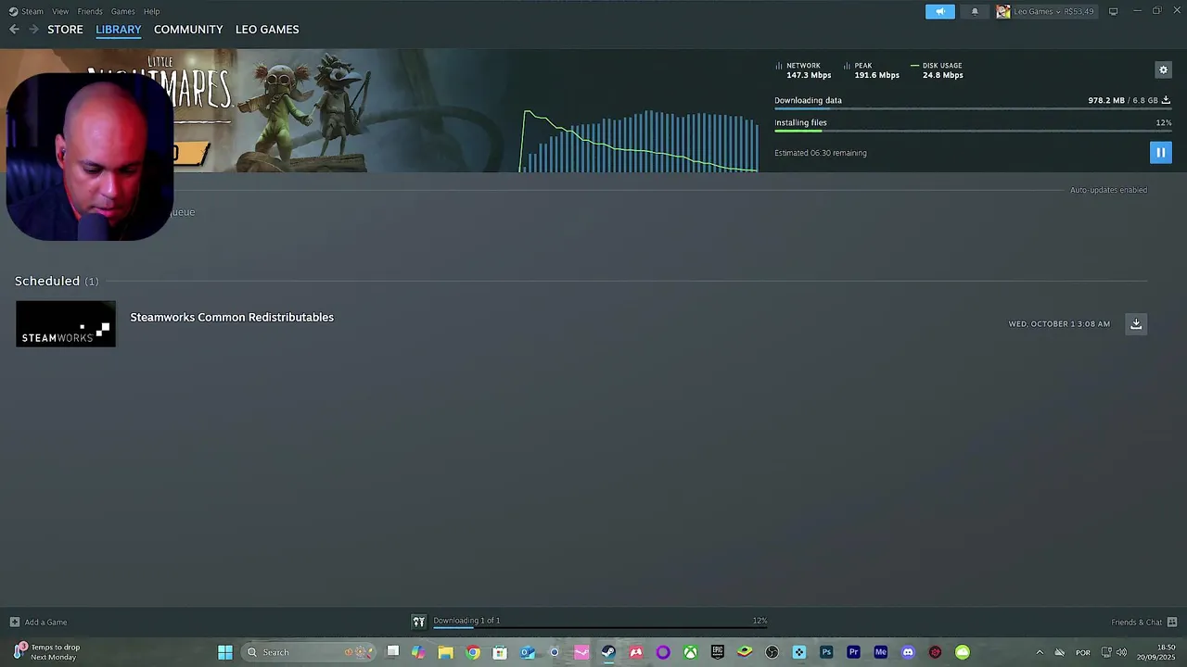Open Media Encoder from taskbar
This screenshot has height=667, width=1187.
pos(881,652)
